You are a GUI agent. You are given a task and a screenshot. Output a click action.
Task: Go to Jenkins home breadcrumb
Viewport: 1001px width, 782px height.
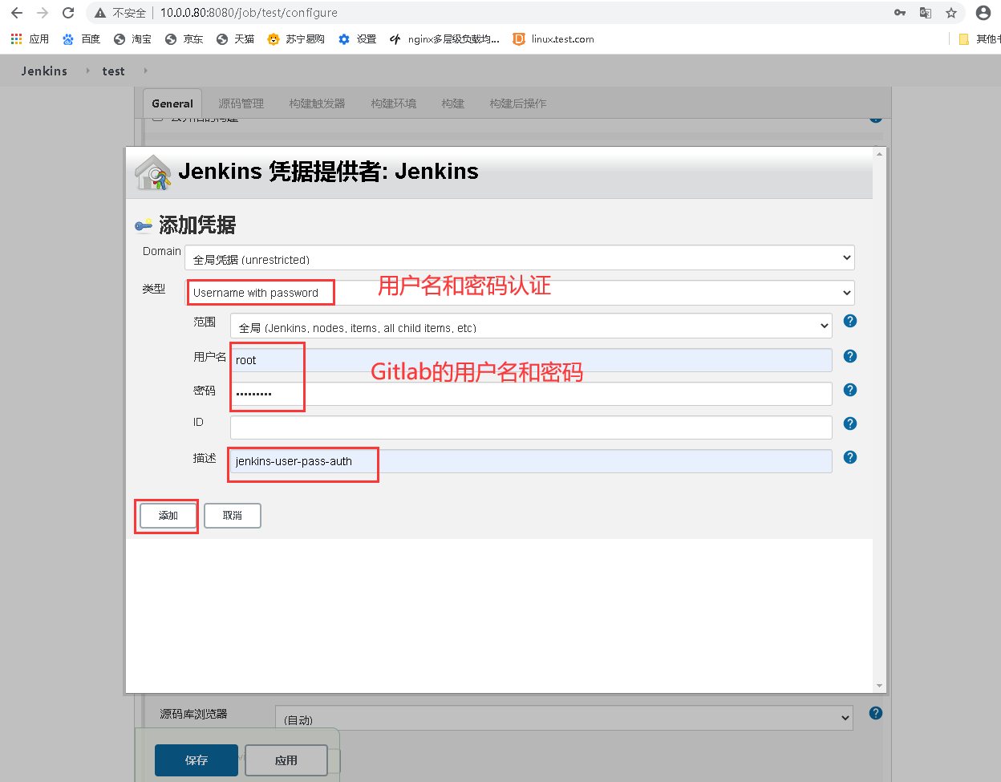[x=44, y=71]
